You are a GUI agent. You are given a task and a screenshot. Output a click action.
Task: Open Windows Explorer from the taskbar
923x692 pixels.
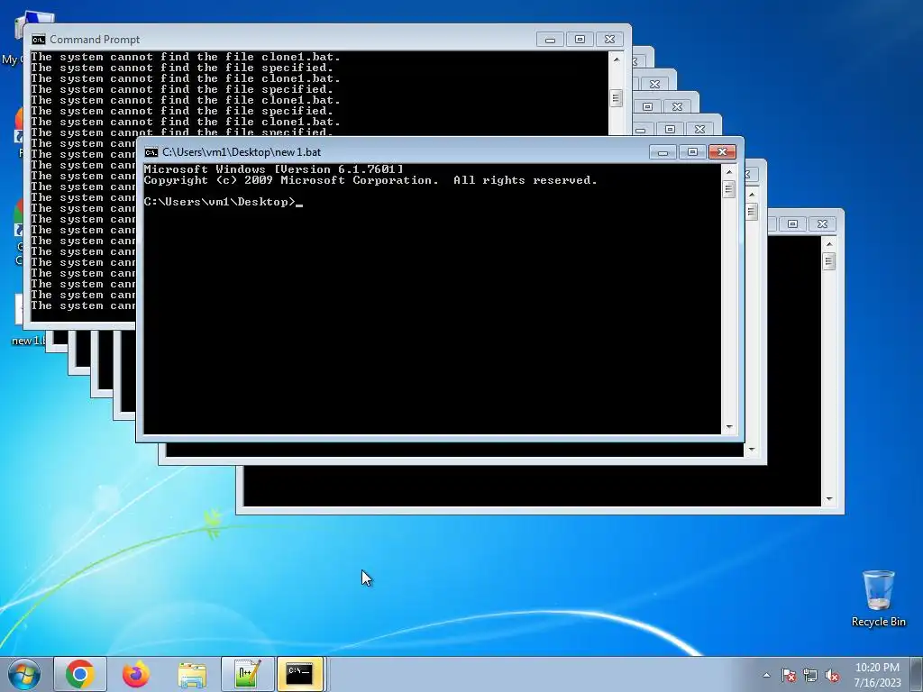click(192, 675)
